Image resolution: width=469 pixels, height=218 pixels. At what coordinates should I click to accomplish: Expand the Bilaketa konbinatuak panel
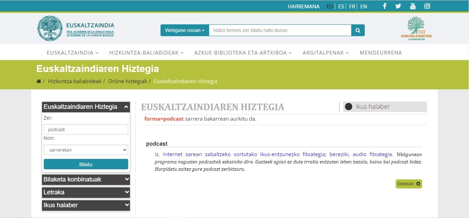[86, 180]
